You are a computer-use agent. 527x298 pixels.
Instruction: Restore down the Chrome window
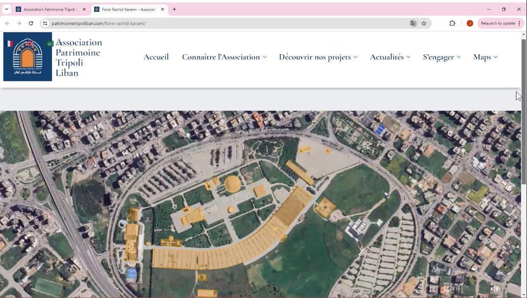(x=504, y=9)
